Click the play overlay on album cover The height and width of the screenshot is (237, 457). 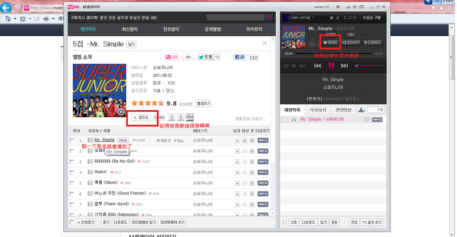pyautogui.click(x=121, y=112)
